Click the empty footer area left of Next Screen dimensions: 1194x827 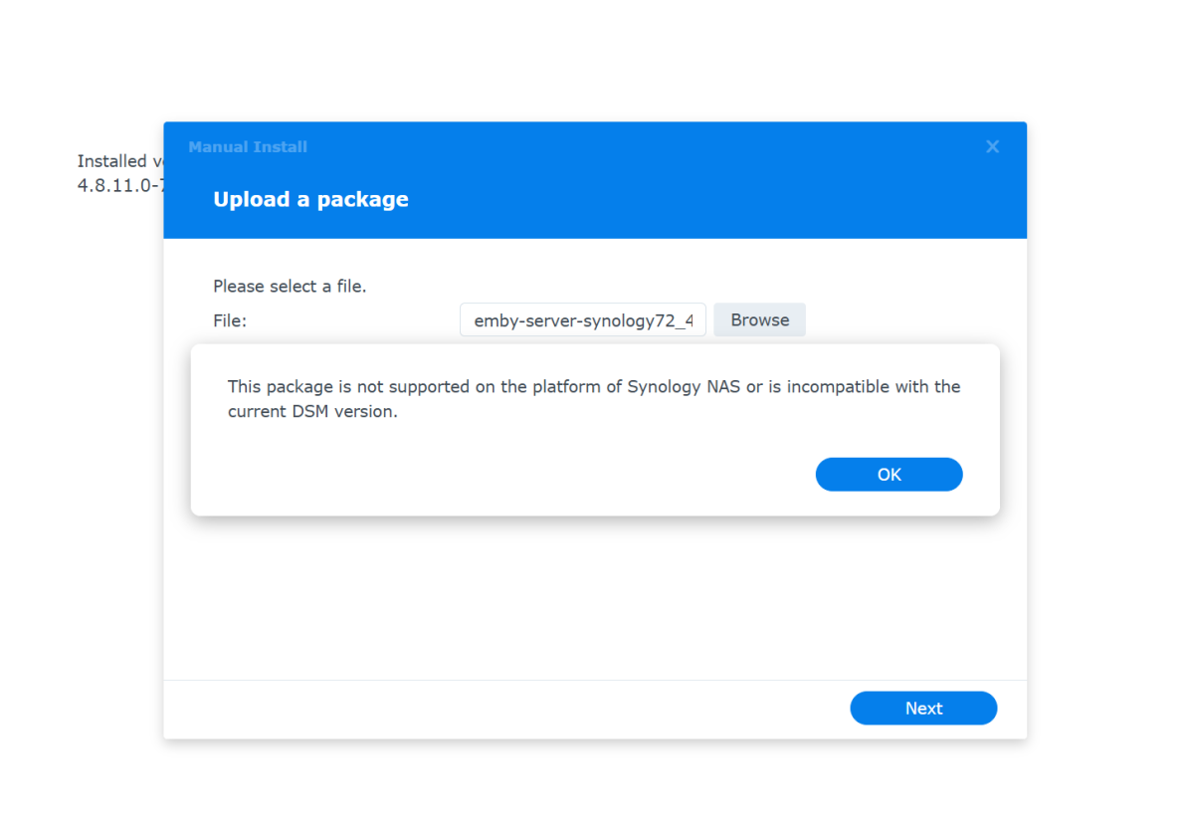(497, 709)
